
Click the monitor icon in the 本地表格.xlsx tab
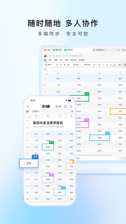[x=119, y=50]
